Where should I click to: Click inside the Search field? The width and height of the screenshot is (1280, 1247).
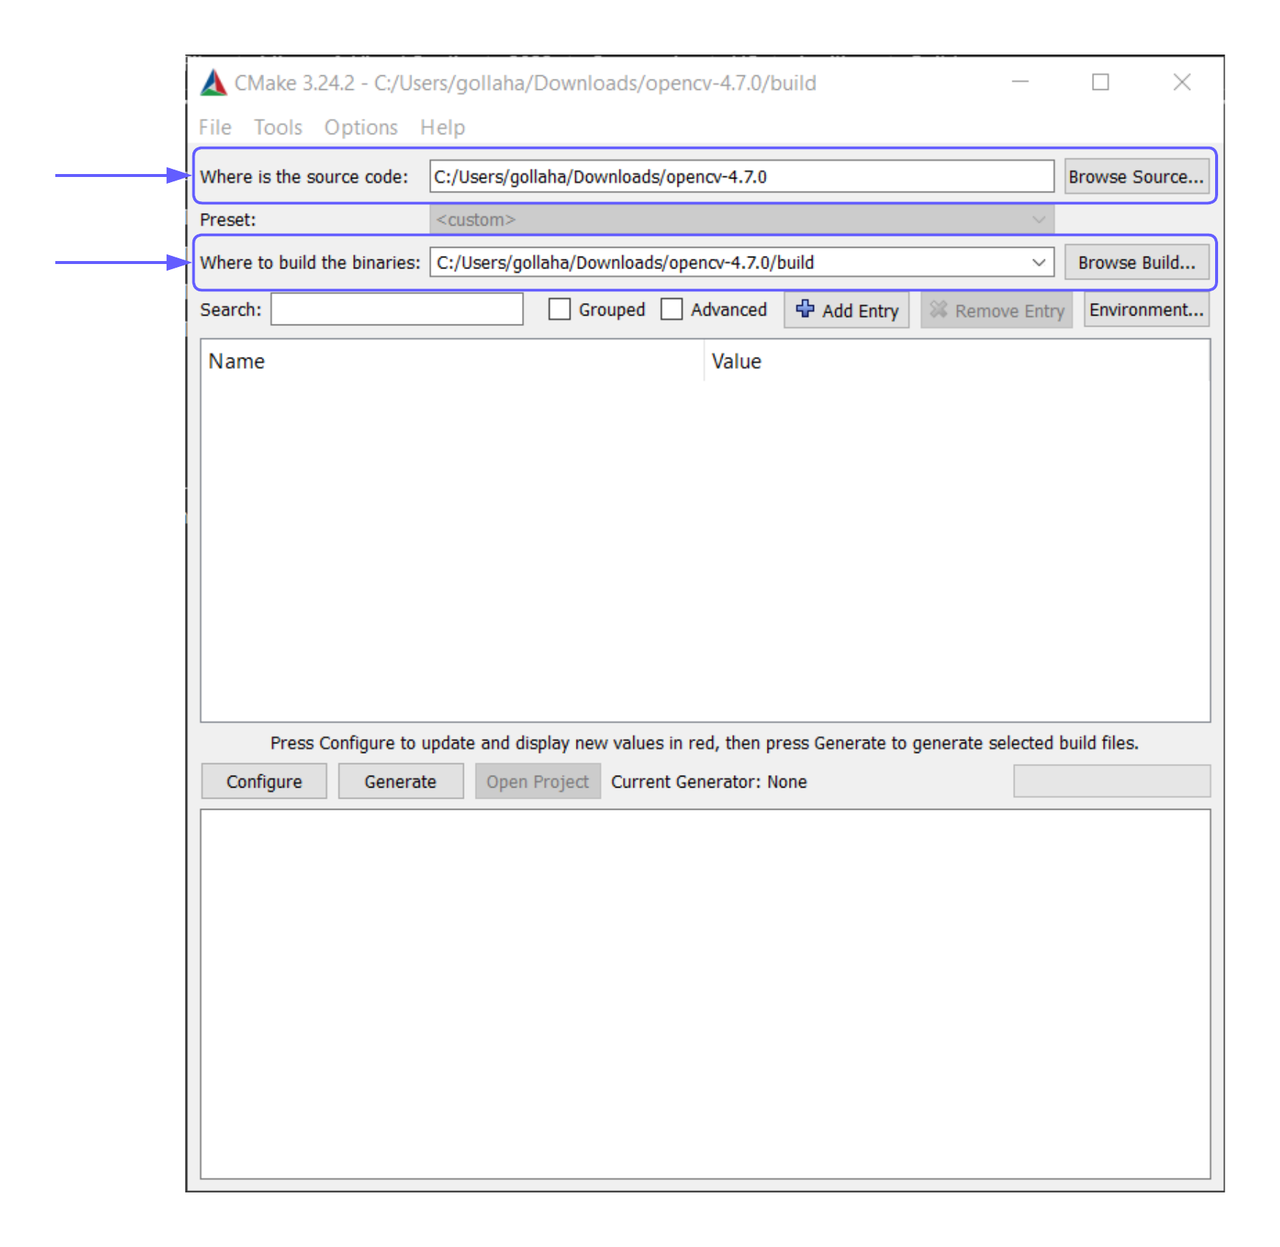point(396,310)
